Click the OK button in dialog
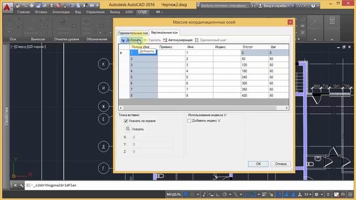The image size is (356, 200). [258, 164]
